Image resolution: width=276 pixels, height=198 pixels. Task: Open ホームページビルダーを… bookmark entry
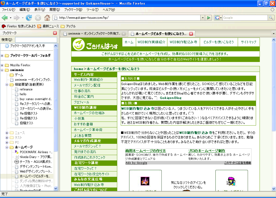pyautogui.click(x=33, y=176)
